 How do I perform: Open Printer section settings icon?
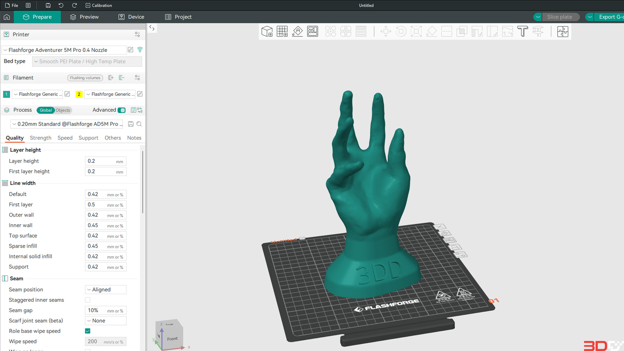pyautogui.click(x=137, y=34)
